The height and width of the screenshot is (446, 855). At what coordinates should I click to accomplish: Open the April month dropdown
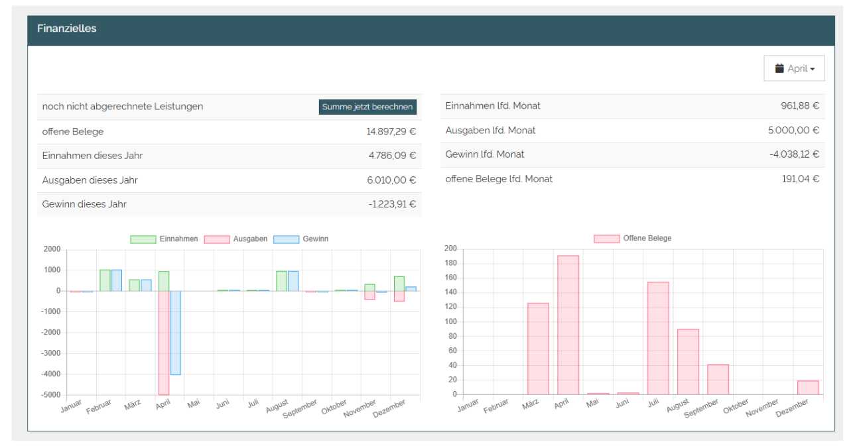[794, 68]
